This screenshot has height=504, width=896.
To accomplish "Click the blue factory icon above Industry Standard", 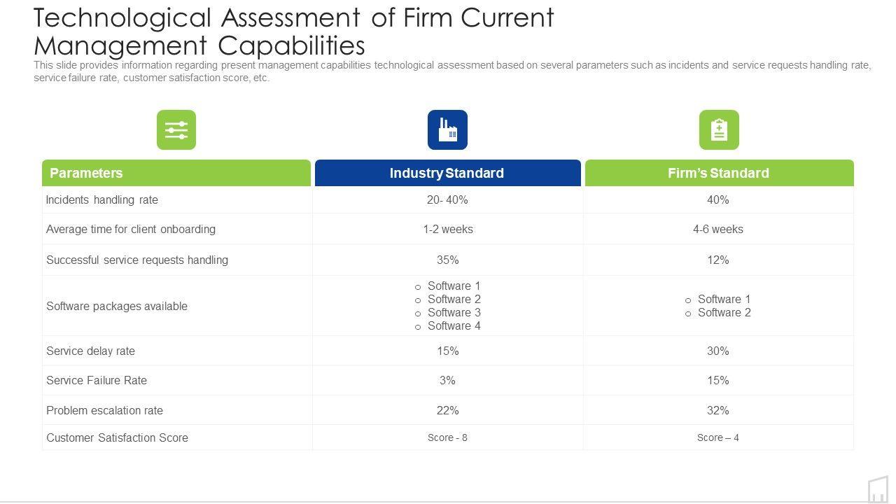I will [447, 130].
